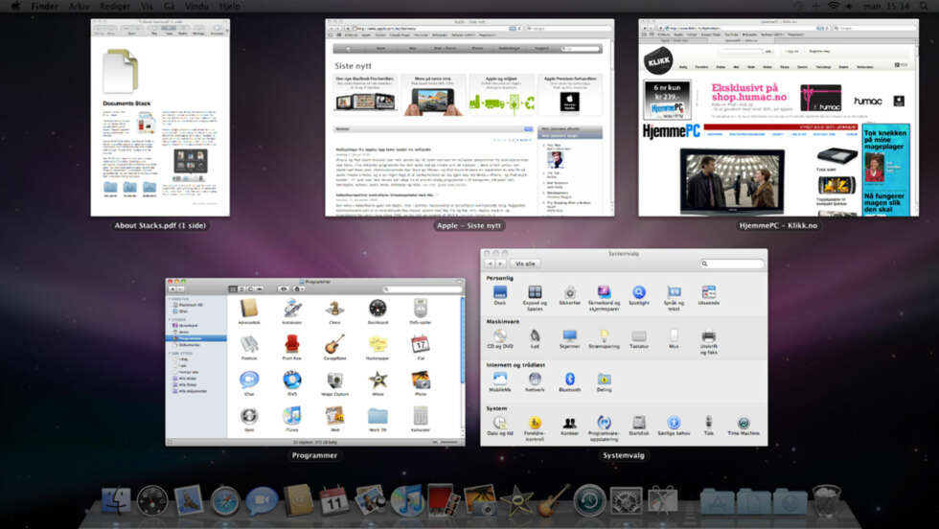Image resolution: width=939 pixels, height=529 pixels.
Task: Select Front Row in the Programmer window
Action: tap(291, 348)
